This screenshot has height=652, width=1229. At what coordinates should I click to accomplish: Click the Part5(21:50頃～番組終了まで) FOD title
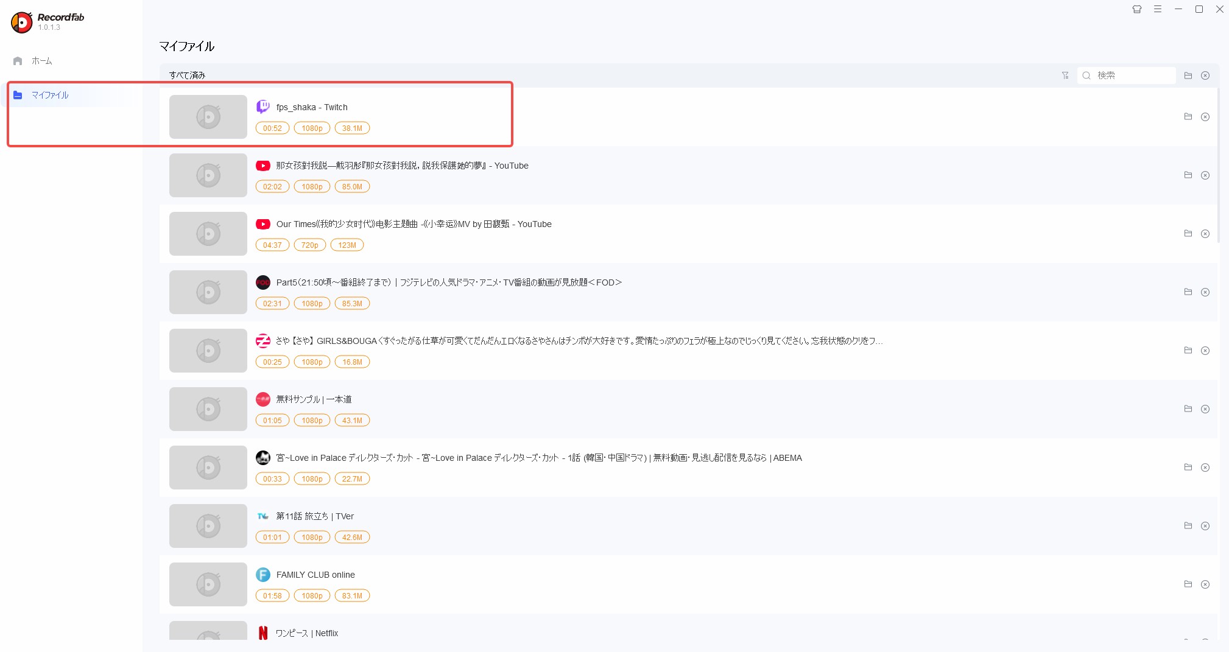coord(449,282)
